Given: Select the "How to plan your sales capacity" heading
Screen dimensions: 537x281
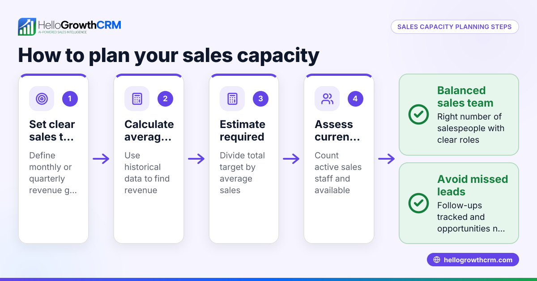Looking at the screenshot, I should click(x=169, y=55).
